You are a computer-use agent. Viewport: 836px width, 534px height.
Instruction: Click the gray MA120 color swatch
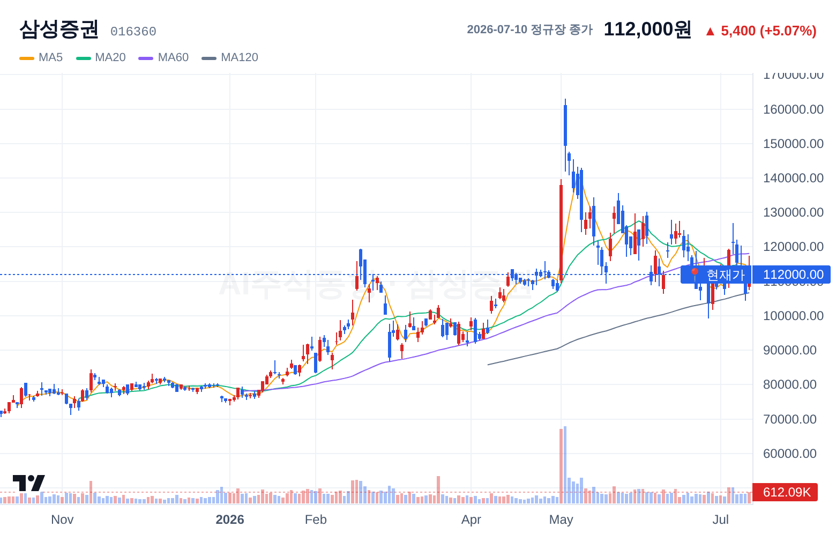click(x=209, y=58)
